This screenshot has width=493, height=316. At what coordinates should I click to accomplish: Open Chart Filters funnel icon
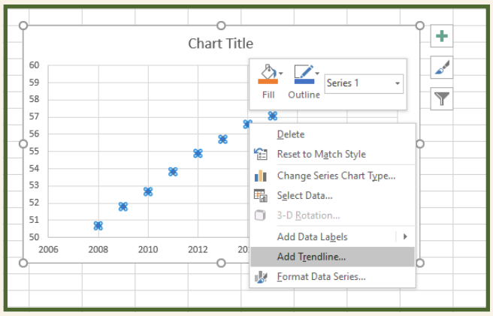click(x=442, y=98)
